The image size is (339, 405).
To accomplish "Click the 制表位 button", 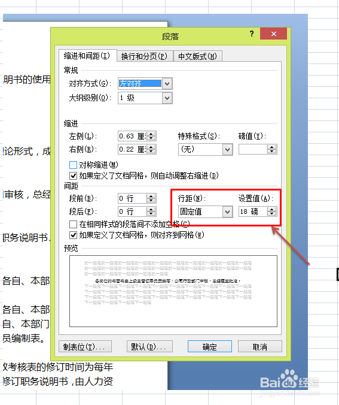I will pyautogui.click(x=85, y=347).
